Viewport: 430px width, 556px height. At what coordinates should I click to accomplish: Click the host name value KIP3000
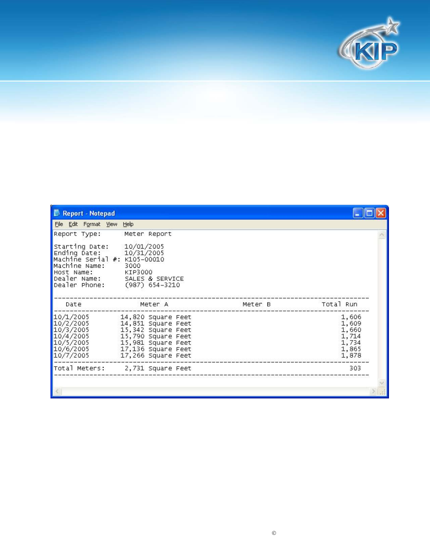(x=138, y=272)
